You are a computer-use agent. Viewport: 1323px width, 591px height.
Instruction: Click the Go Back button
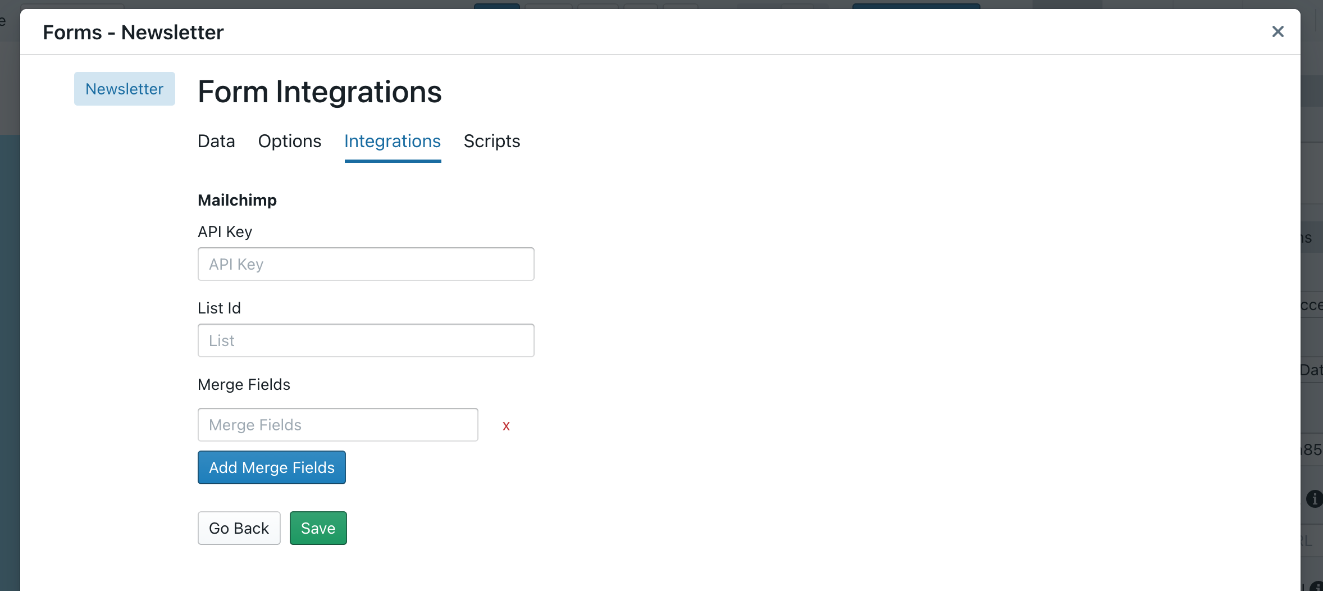(x=239, y=528)
